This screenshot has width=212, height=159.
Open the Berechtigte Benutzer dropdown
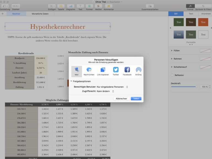click(x=112, y=87)
